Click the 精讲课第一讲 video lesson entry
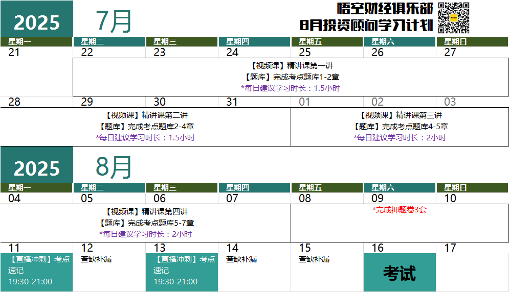 (292, 66)
